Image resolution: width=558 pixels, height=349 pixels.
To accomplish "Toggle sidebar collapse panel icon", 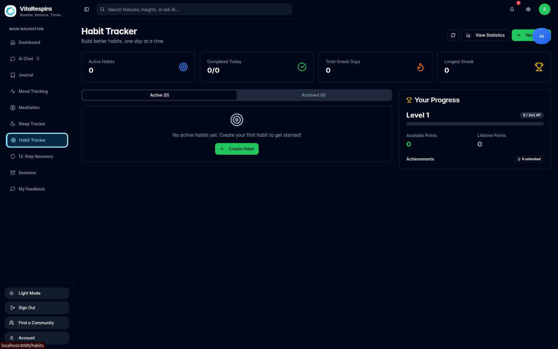I will [x=87, y=9].
